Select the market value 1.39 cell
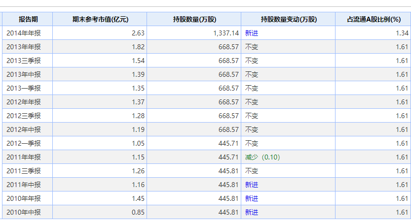The width and height of the screenshot is (411, 223). coord(100,74)
